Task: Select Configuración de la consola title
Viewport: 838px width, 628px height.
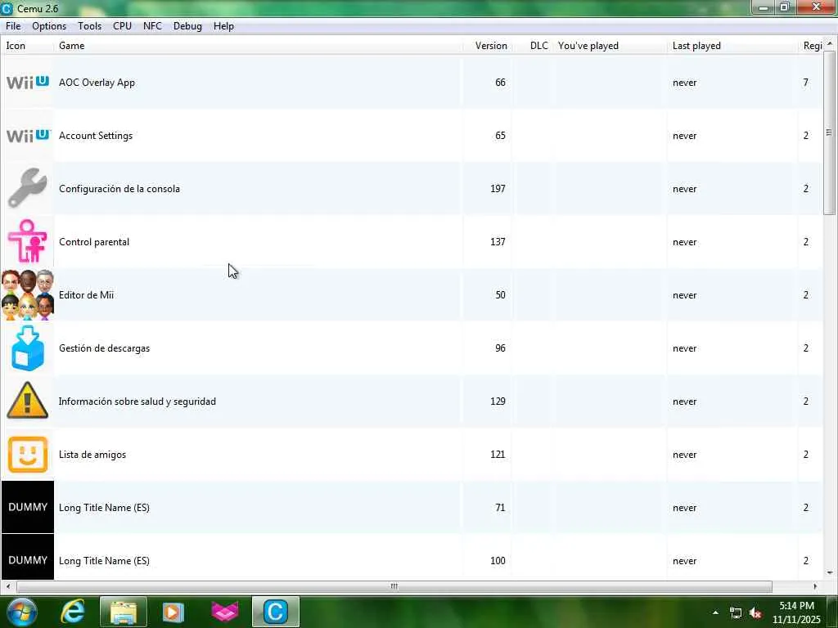Action: coord(119,189)
